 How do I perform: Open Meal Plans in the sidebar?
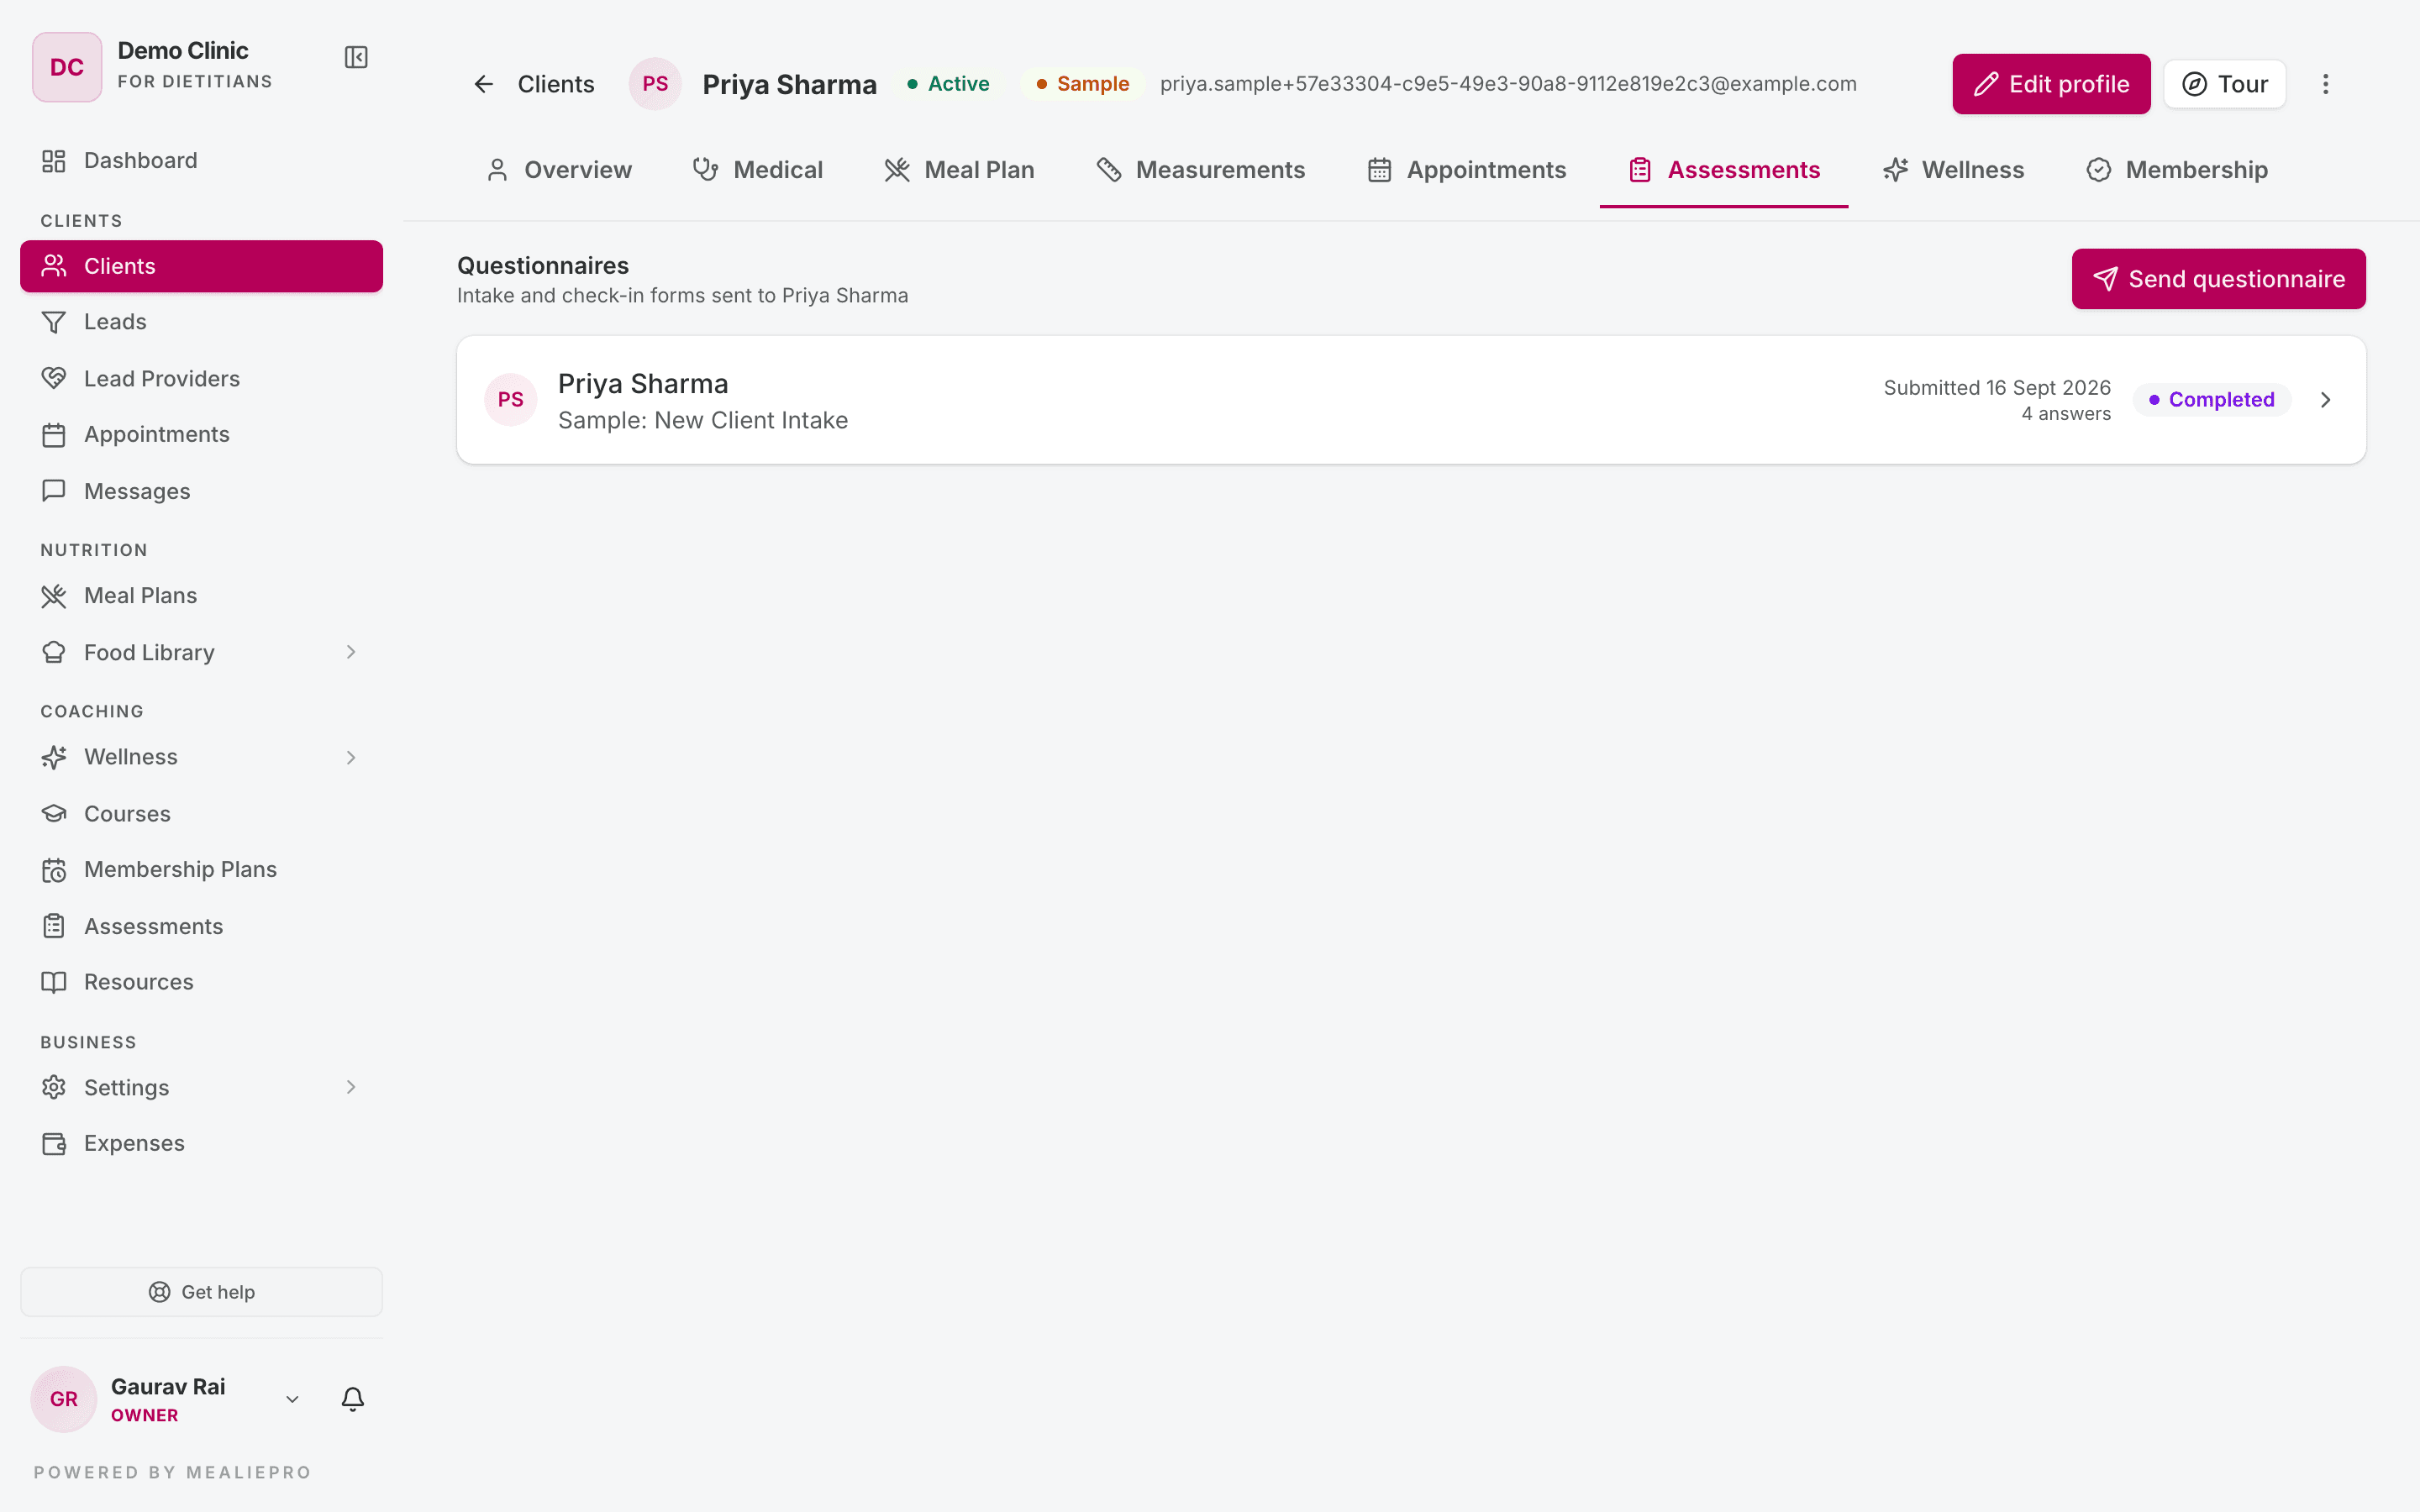201,596
